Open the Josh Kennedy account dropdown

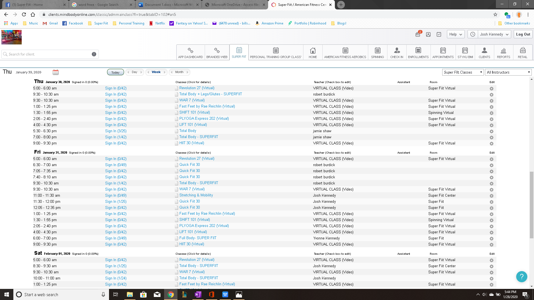(x=494, y=34)
